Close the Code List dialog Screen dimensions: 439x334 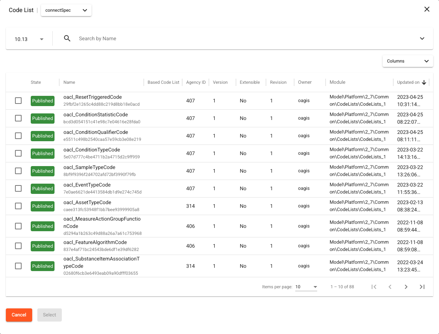pyautogui.click(x=427, y=10)
